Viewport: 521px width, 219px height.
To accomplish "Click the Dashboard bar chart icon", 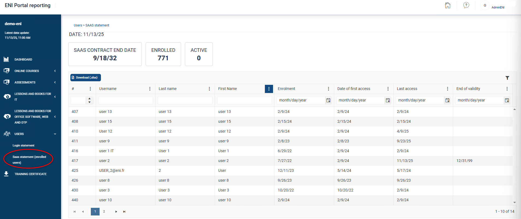I will (x=6, y=59).
